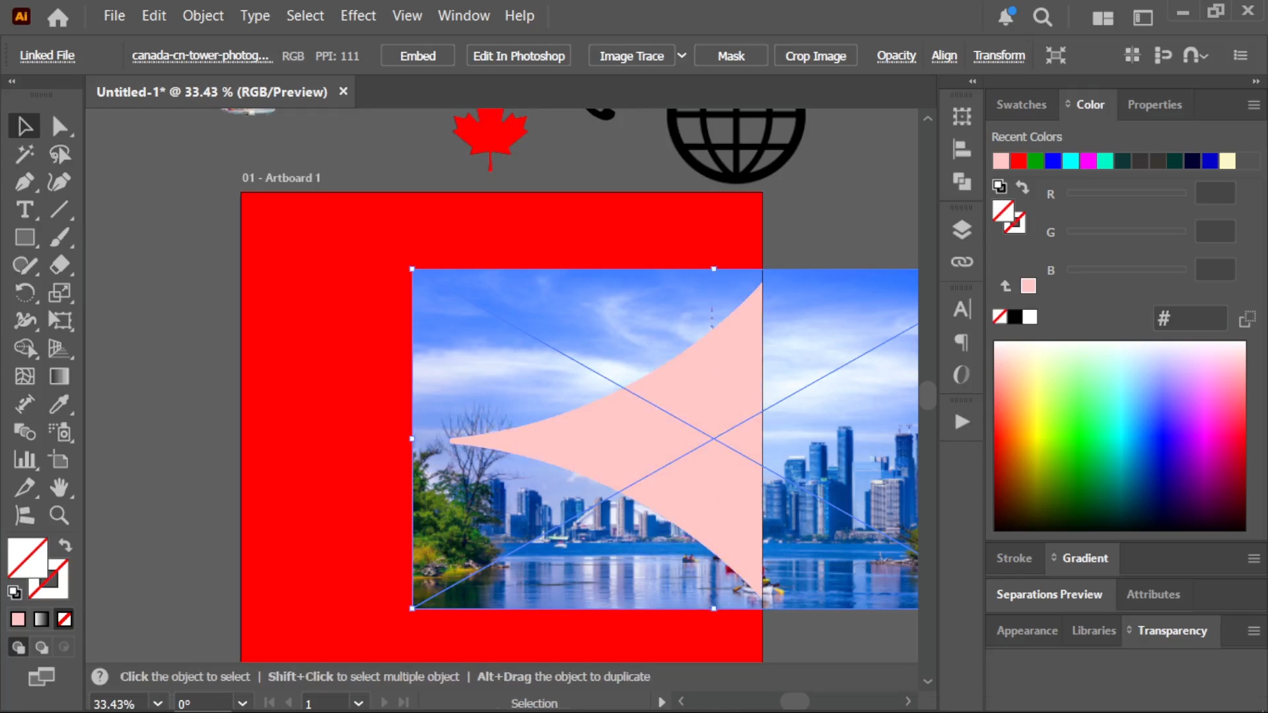The image size is (1268, 713).
Task: Open the artboard number dropdown
Action: tap(359, 704)
